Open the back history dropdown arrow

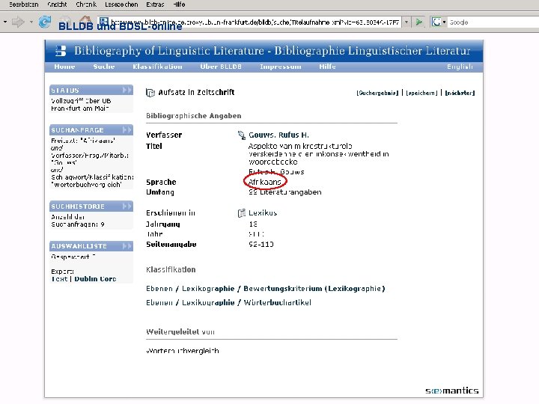pos(5,22)
